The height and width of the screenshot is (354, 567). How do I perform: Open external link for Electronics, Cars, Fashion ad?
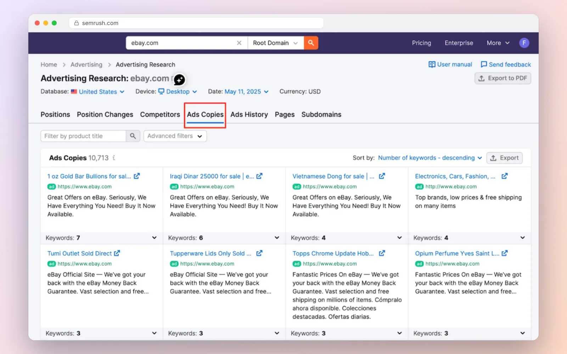505,176
